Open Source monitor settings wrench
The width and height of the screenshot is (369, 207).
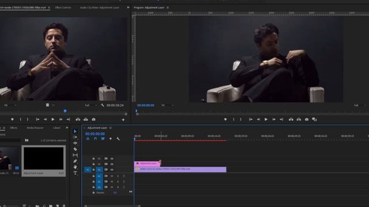point(103,105)
